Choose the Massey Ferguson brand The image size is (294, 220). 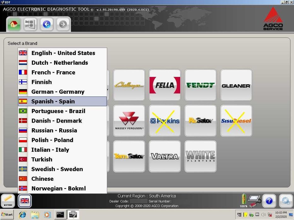pyautogui.click(x=129, y=121)
